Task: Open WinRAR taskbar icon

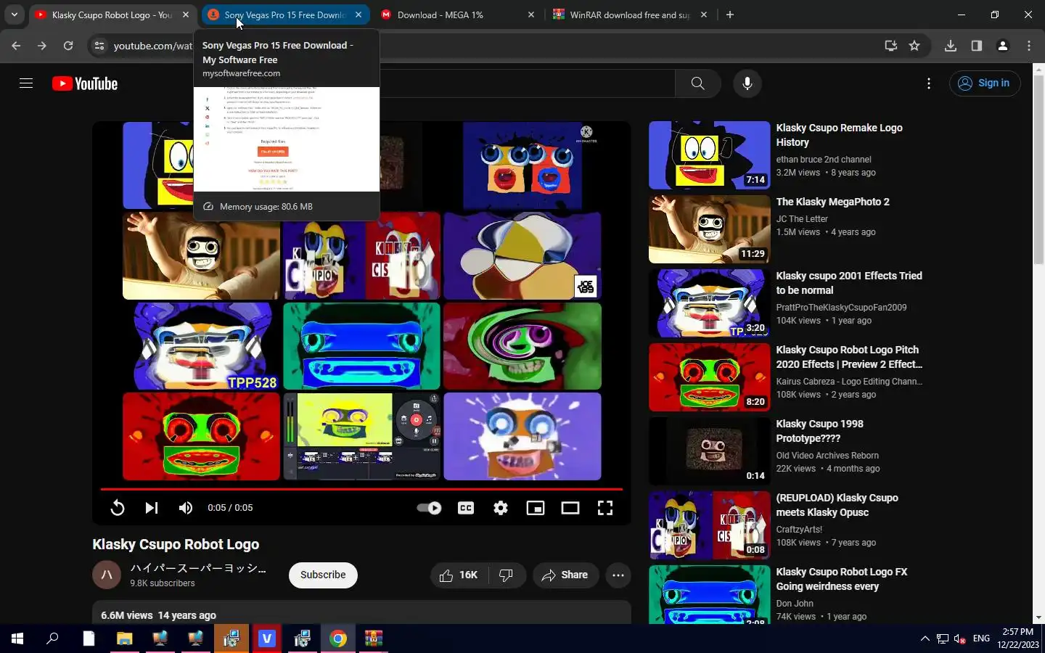Action: (x=374, y=638)
